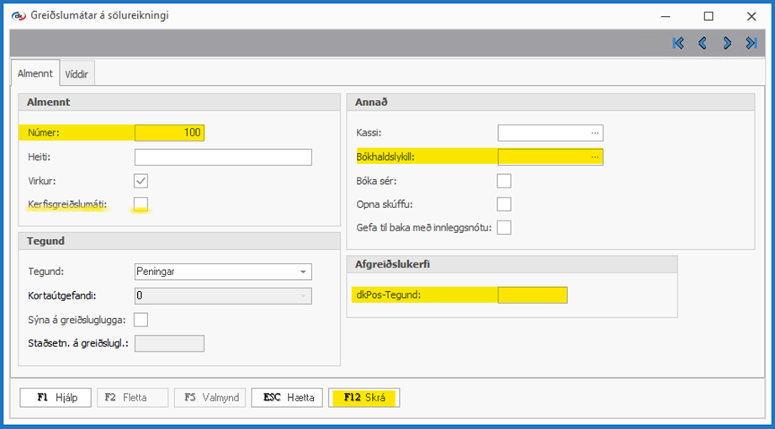775x429 pixels.
Task: Open the Bókhaldslykill lookup ellipsis
Action: (595, 156)
